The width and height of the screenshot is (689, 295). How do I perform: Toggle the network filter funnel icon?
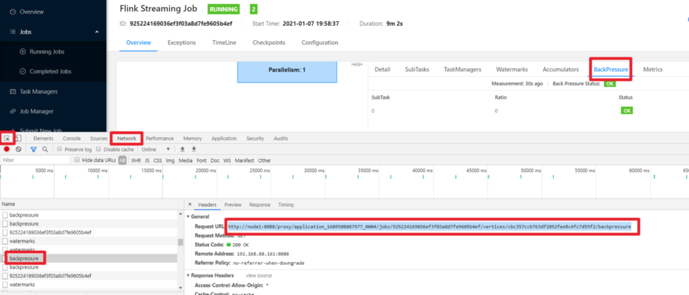pyautogui.click(x=33, y=149)
